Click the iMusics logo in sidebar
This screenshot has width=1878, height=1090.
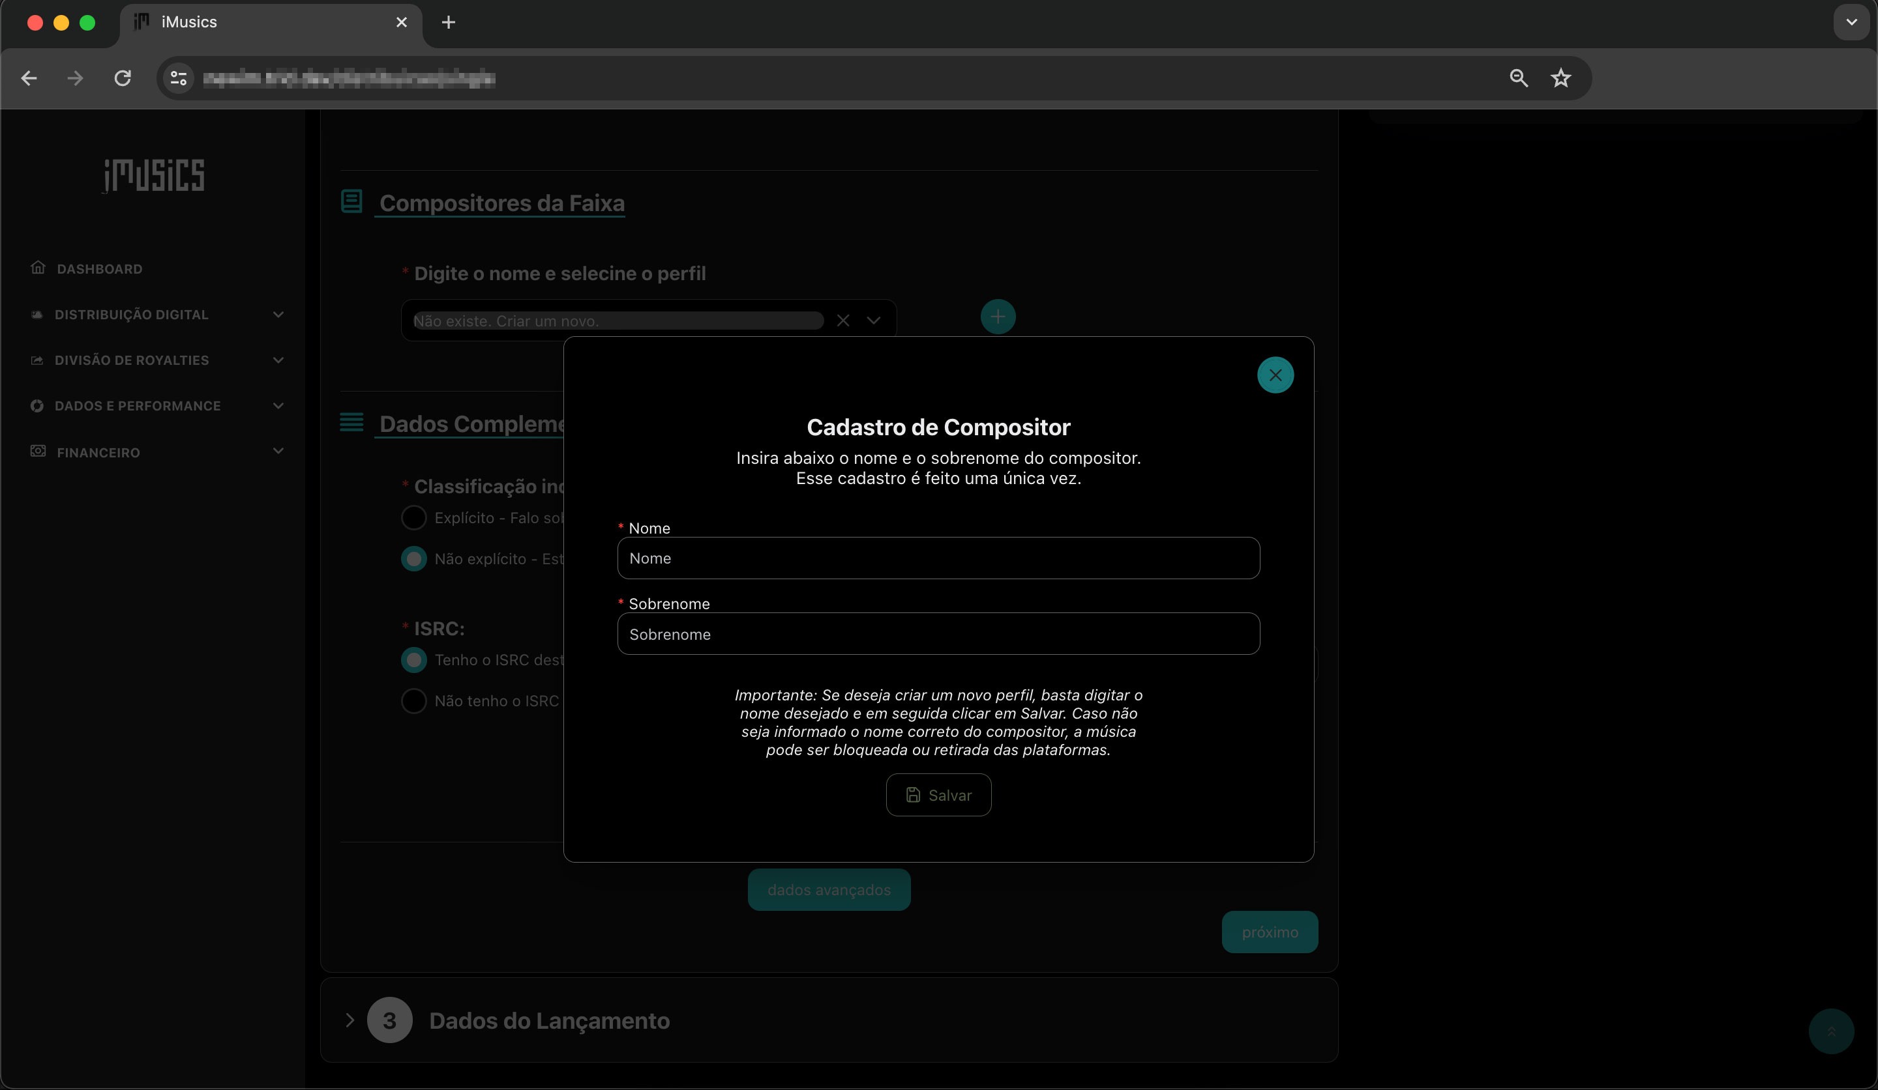point(153,176)
